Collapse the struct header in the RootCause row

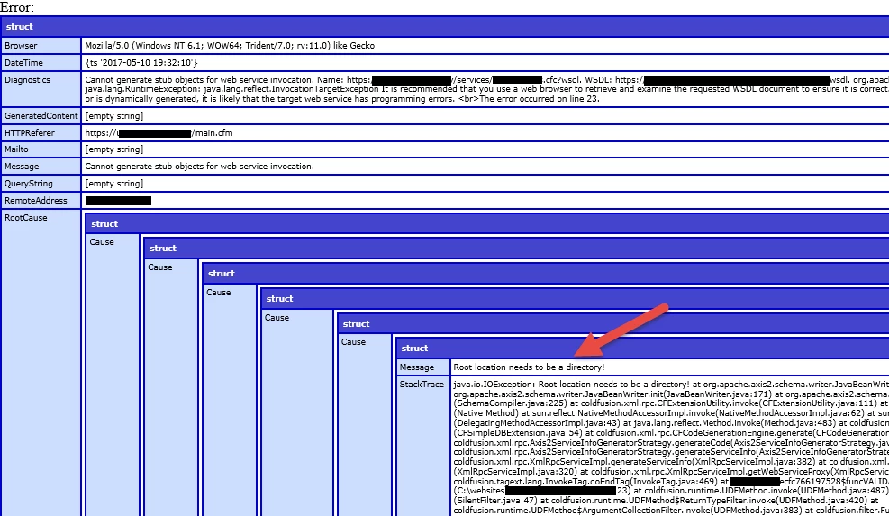[x=487, y=223]
